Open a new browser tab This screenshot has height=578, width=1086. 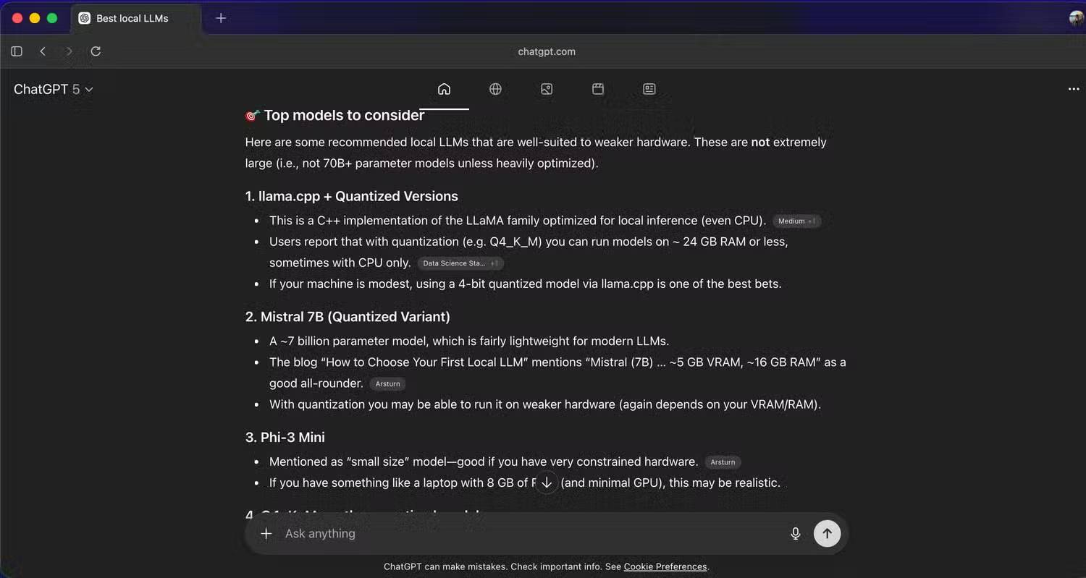point(221,18)
